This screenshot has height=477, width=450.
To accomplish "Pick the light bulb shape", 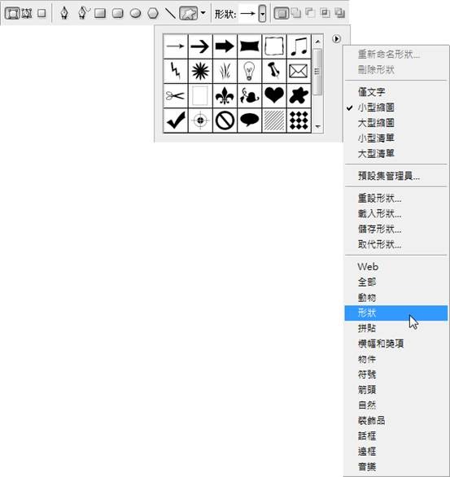I will 249,71.
